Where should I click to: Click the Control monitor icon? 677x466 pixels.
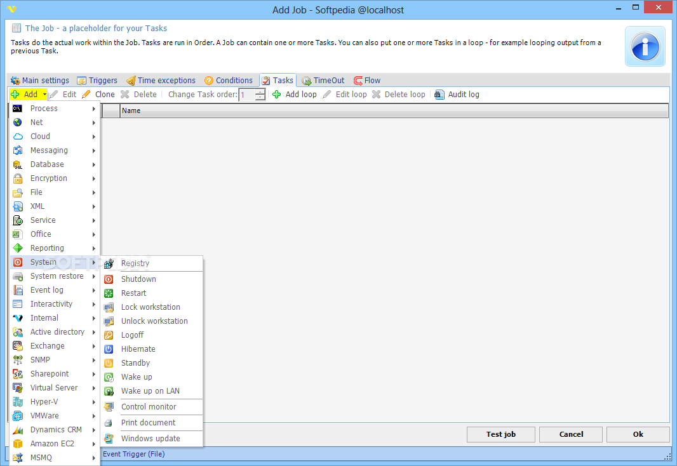[109, 407]
